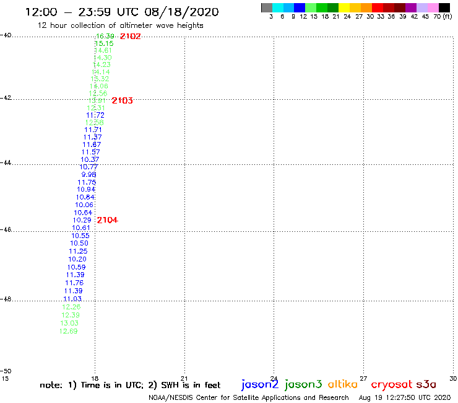Screen dimensions: 458x403
Task: Click the title '12:00 – 23:59 UTC 08/18/2020'
Action: pos(122,12)
